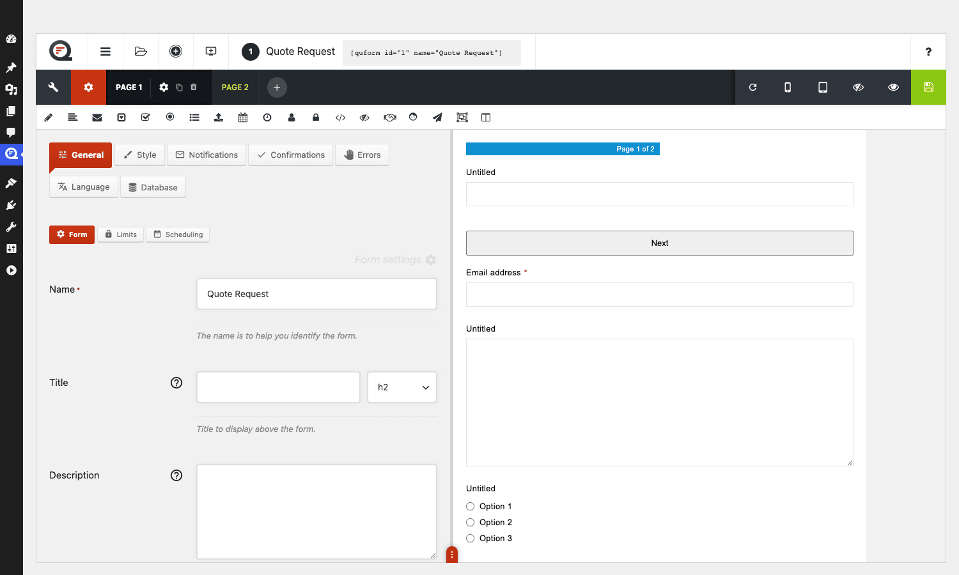Image resolution: width=959 pixels, height=575 pixels.
Task: Select the Scheduling sub-tab
Action: pos(178,234)
